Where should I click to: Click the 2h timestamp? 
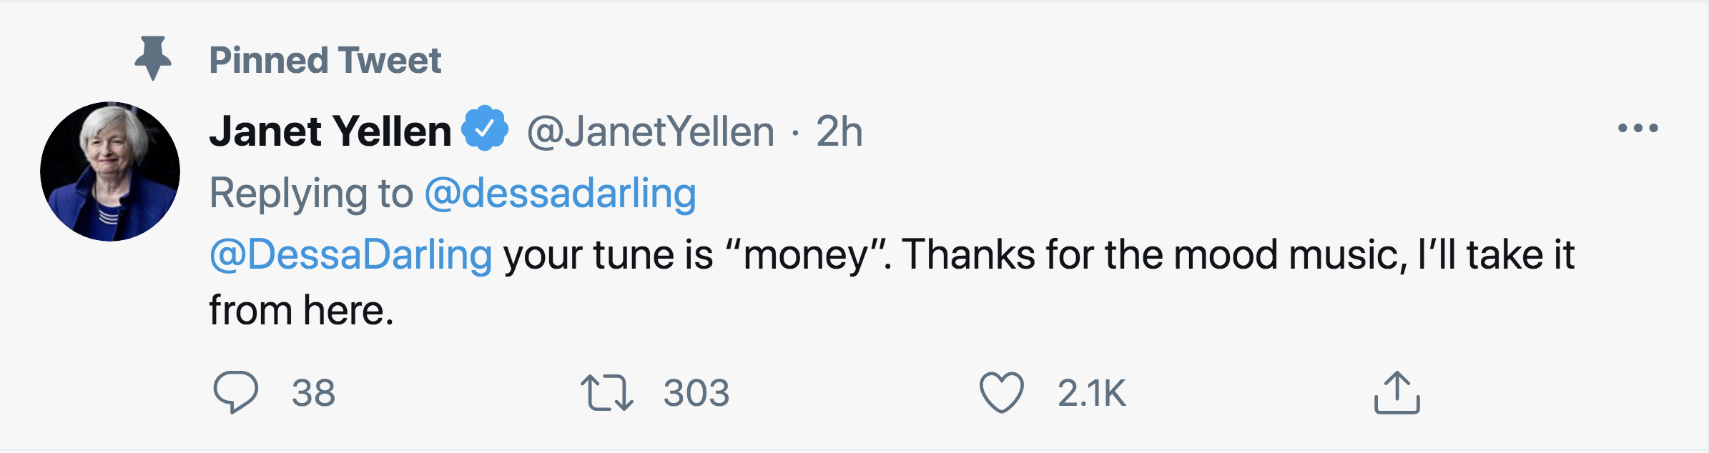(x=839, y=132)
